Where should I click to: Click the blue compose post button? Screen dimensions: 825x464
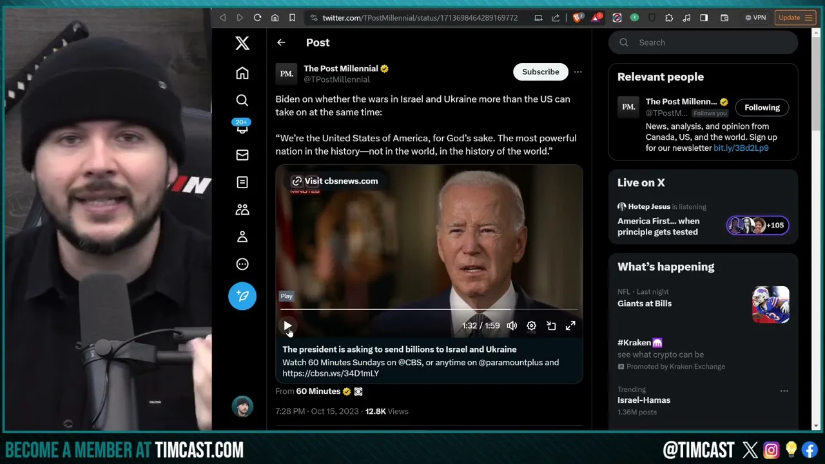(242, 296)
